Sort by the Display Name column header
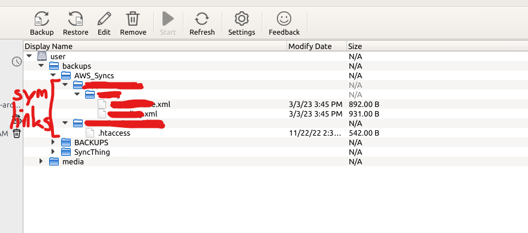This screenshot has height=233, width=528. coord(155,47)
